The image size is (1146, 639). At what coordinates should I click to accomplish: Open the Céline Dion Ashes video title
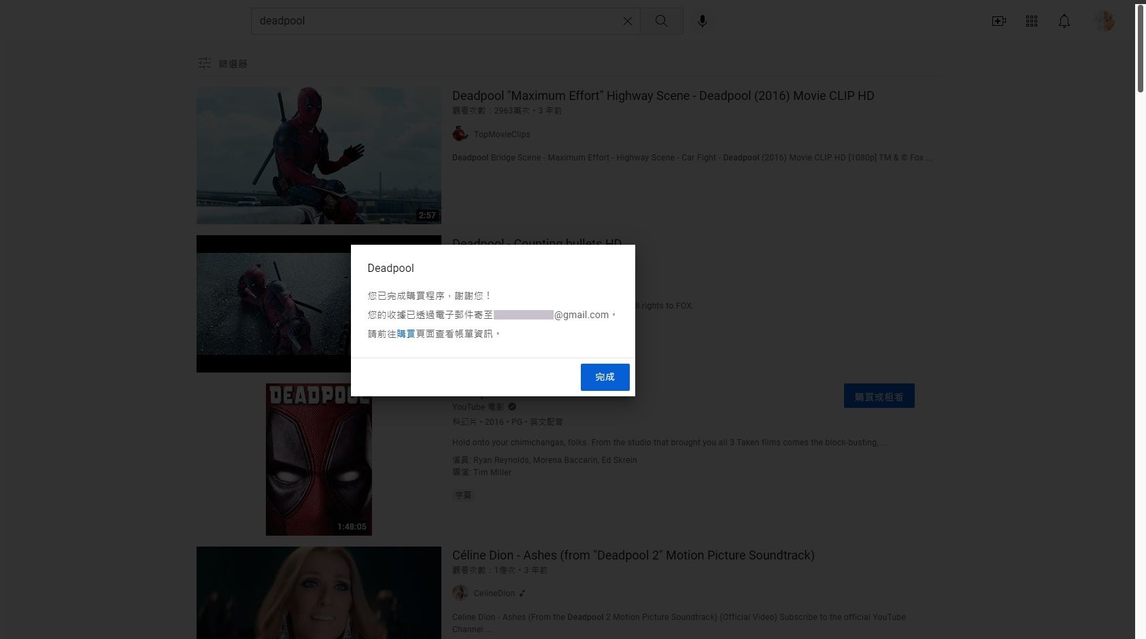[x=633, y=555]
